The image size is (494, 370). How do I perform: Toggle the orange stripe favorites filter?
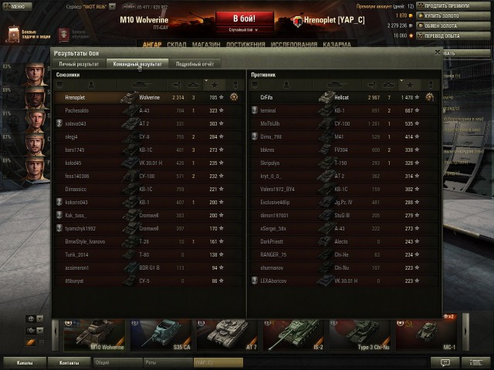point(31,342)
